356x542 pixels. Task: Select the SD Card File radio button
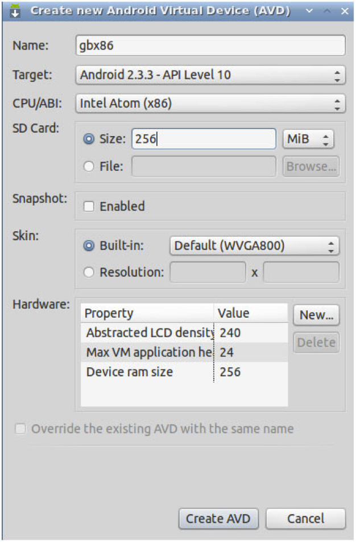88,166
